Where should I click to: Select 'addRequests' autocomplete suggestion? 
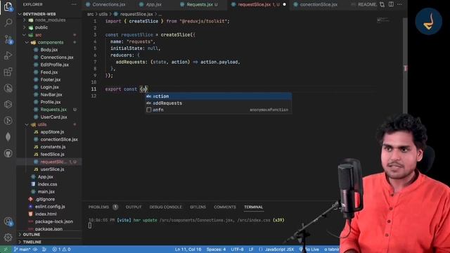tap(219, 103)
